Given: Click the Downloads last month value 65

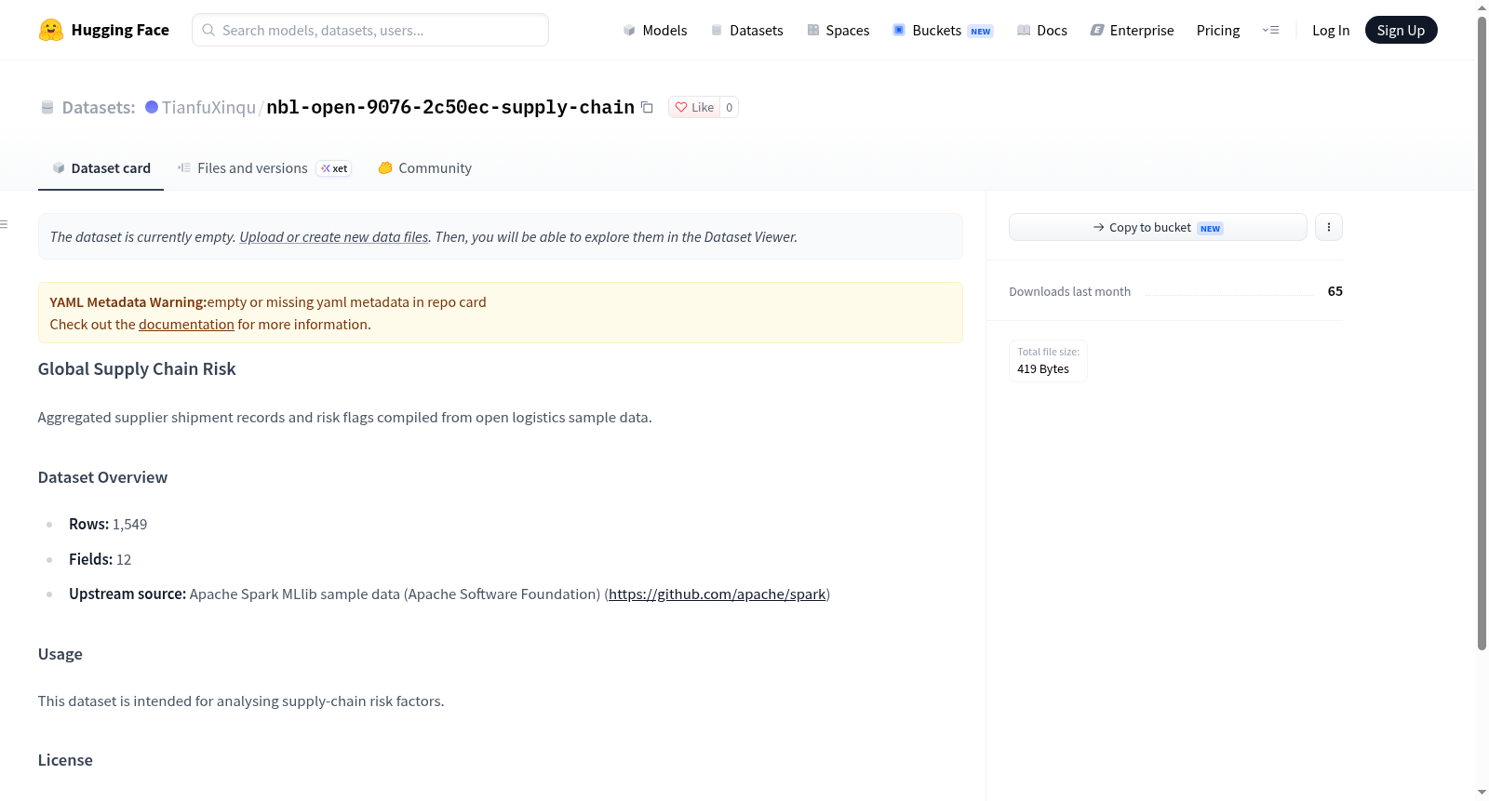Looking at the screenshot, I should pyautogui.click(x=1335, y=291).
